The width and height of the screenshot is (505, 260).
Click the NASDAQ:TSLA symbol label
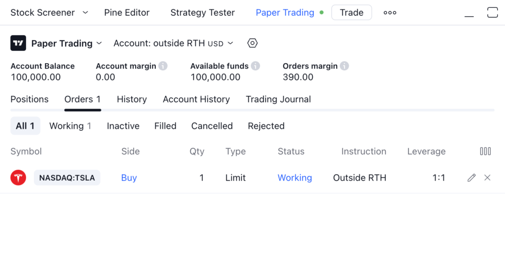click(67, 178)
